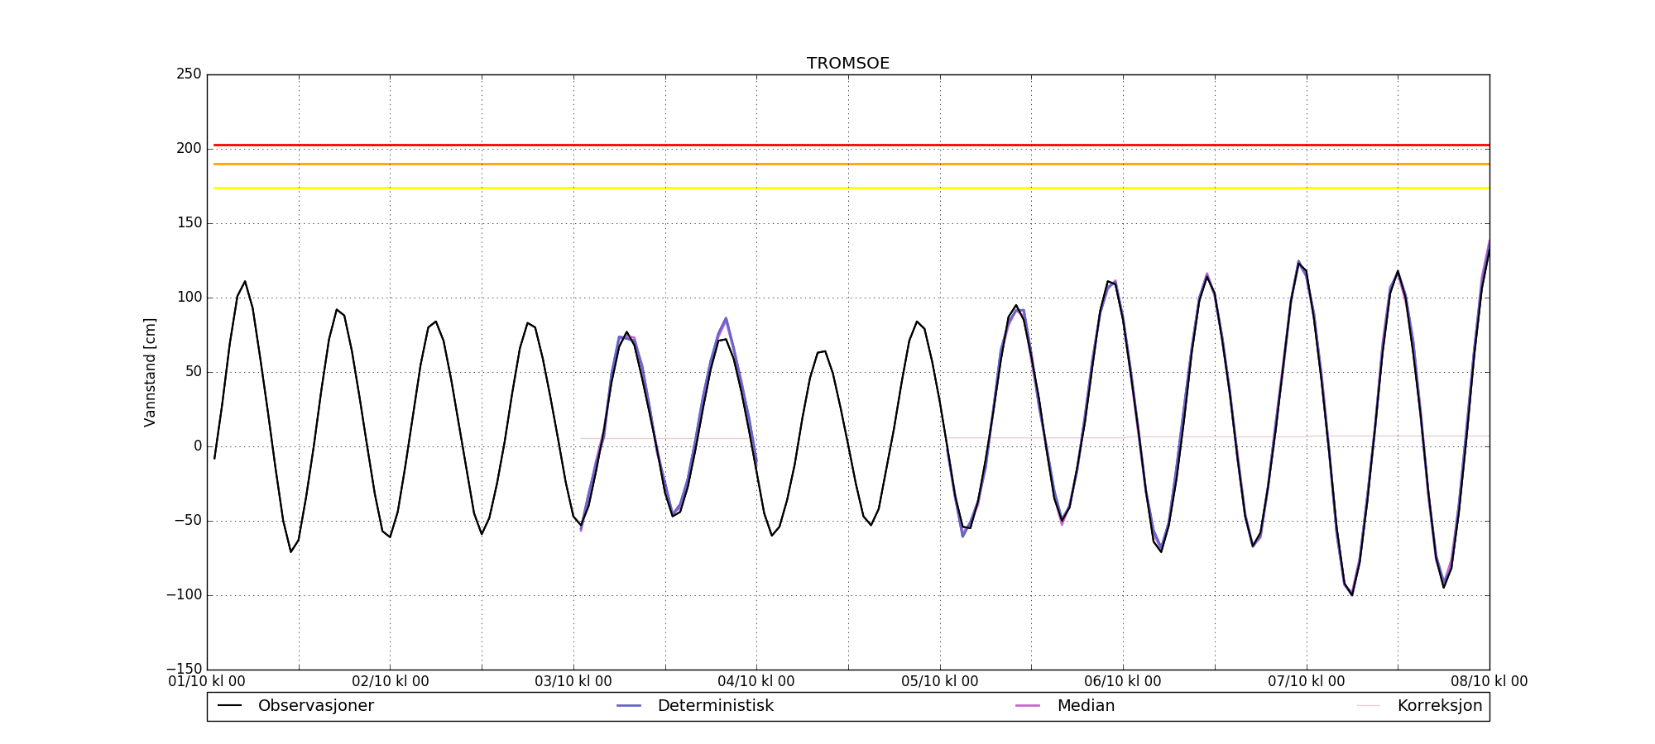Click the 04/10 kl 00 x-axis tick label
This screenshot has width=1655, height=744.
coord(756,682)
